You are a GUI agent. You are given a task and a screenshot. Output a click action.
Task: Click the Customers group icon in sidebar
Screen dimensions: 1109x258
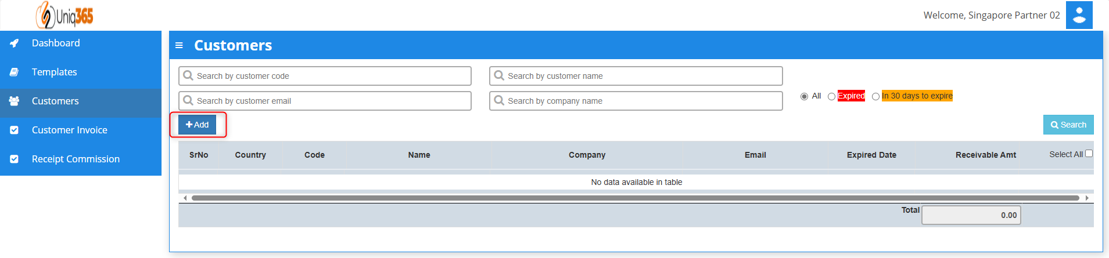tap(15, 101)
